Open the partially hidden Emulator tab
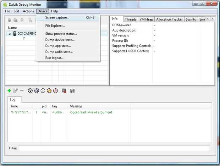 click(x=202, y=20)
